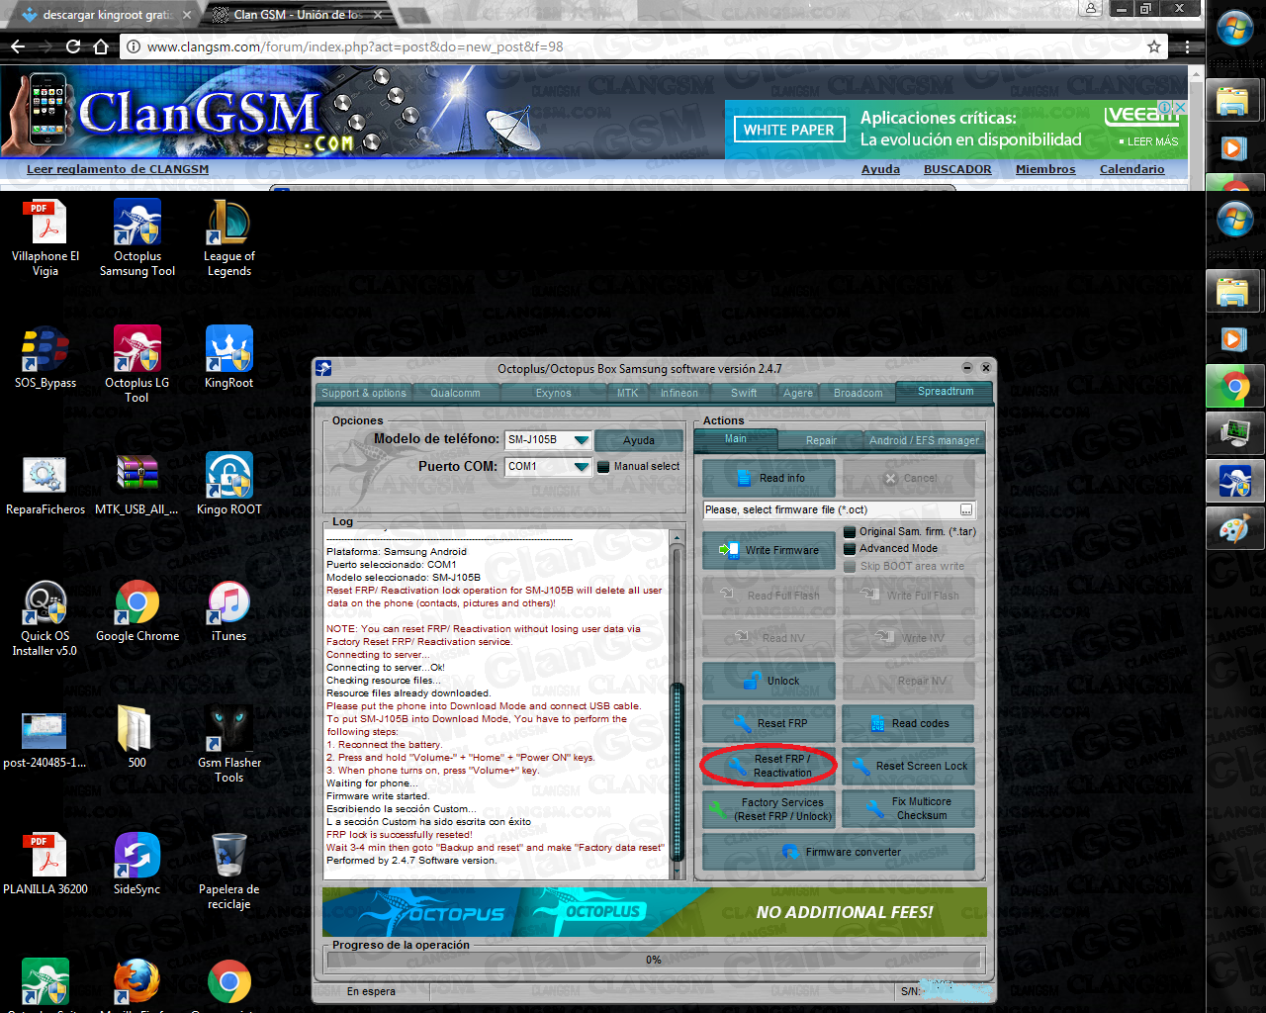Open the folder named 500

tap(136, 737)
